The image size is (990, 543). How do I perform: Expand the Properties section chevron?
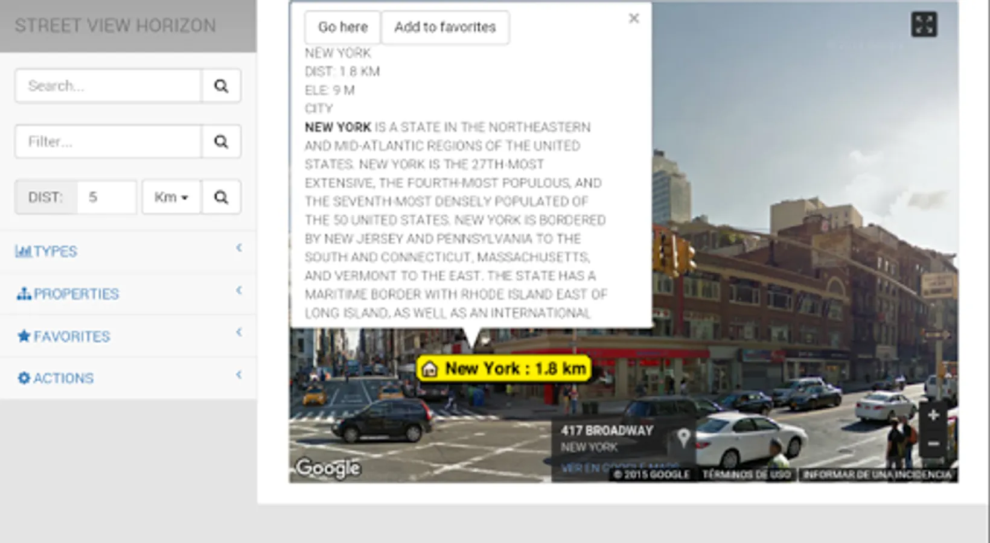[x=239, y=290]
